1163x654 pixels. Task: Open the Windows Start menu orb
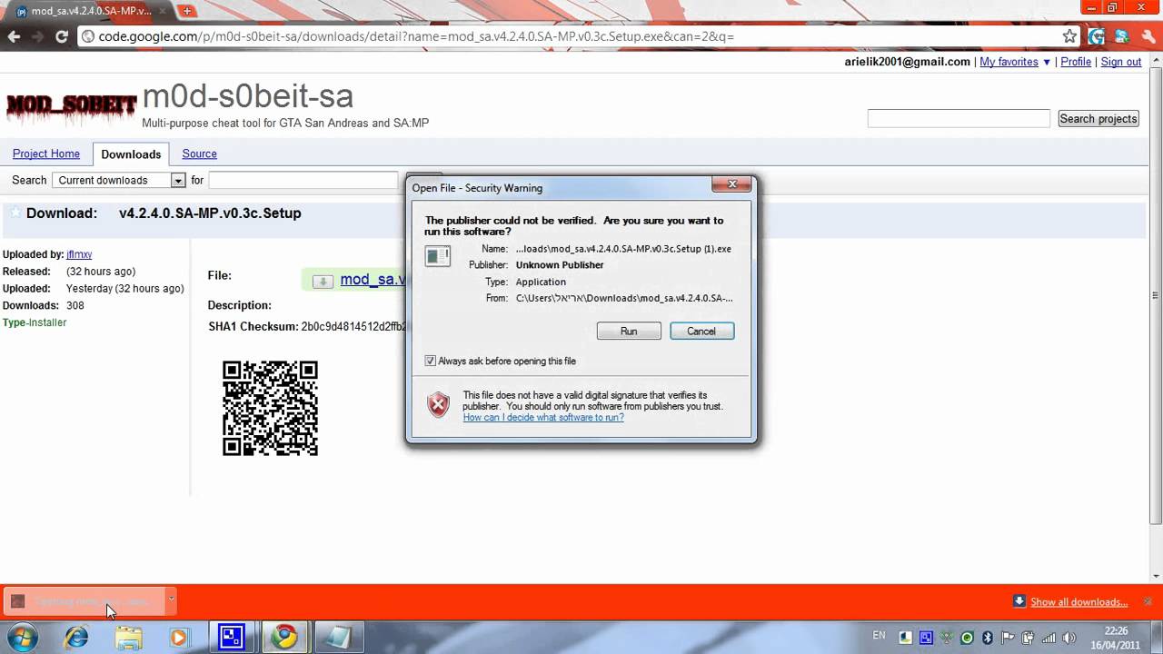click(22, 638)
